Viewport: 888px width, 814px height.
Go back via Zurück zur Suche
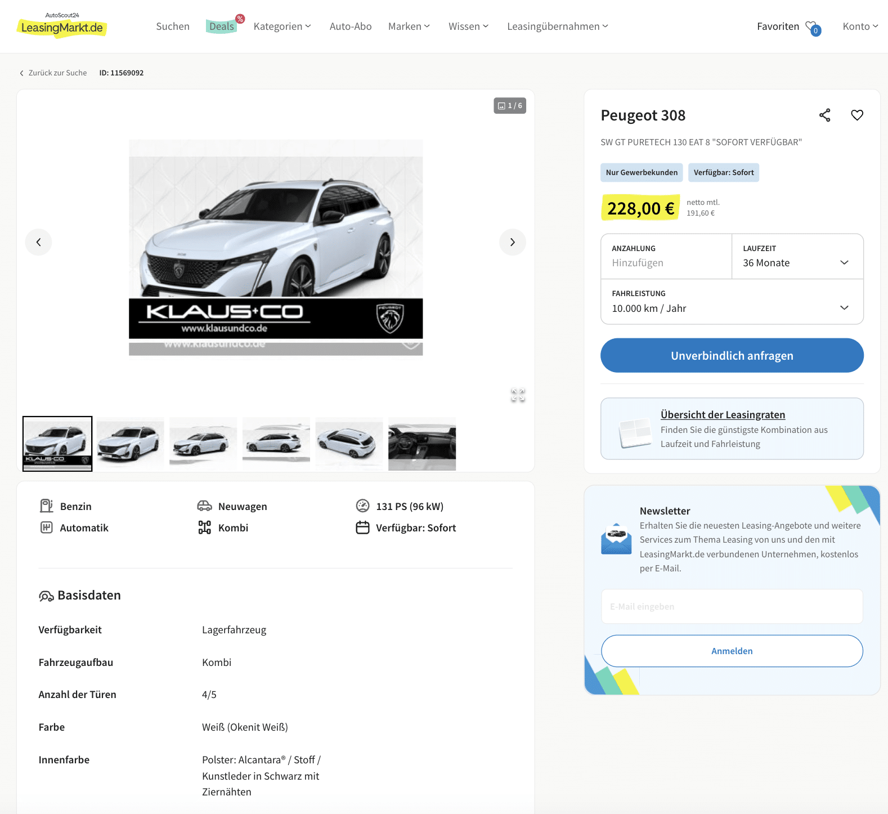(x=53, y=73)
